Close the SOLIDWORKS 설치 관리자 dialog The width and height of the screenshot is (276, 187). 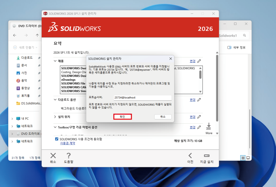(x=171, y=59)
